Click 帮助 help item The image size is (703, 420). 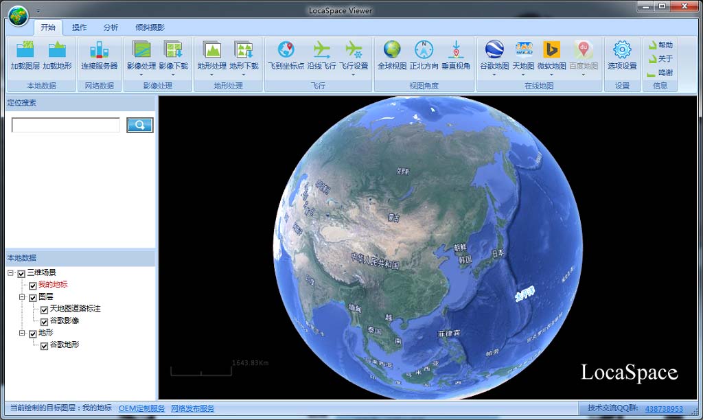tap(660, 45)
